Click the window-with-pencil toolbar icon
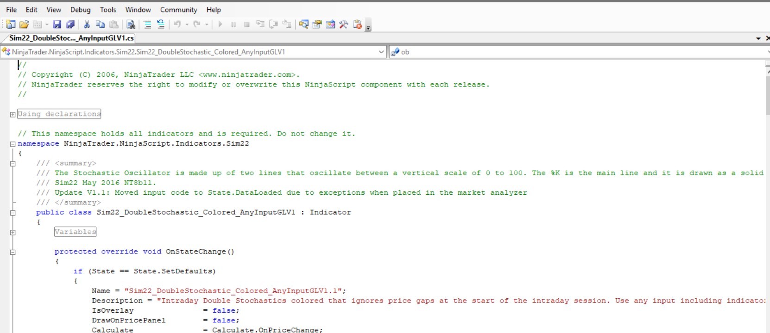 pos(330,25)
